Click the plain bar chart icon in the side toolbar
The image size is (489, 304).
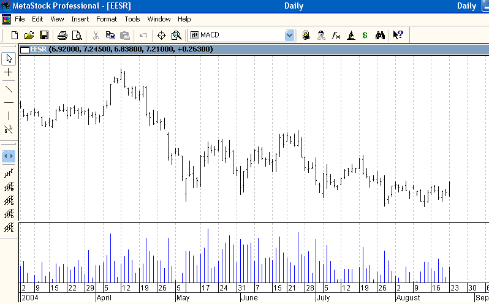[9, 173]
